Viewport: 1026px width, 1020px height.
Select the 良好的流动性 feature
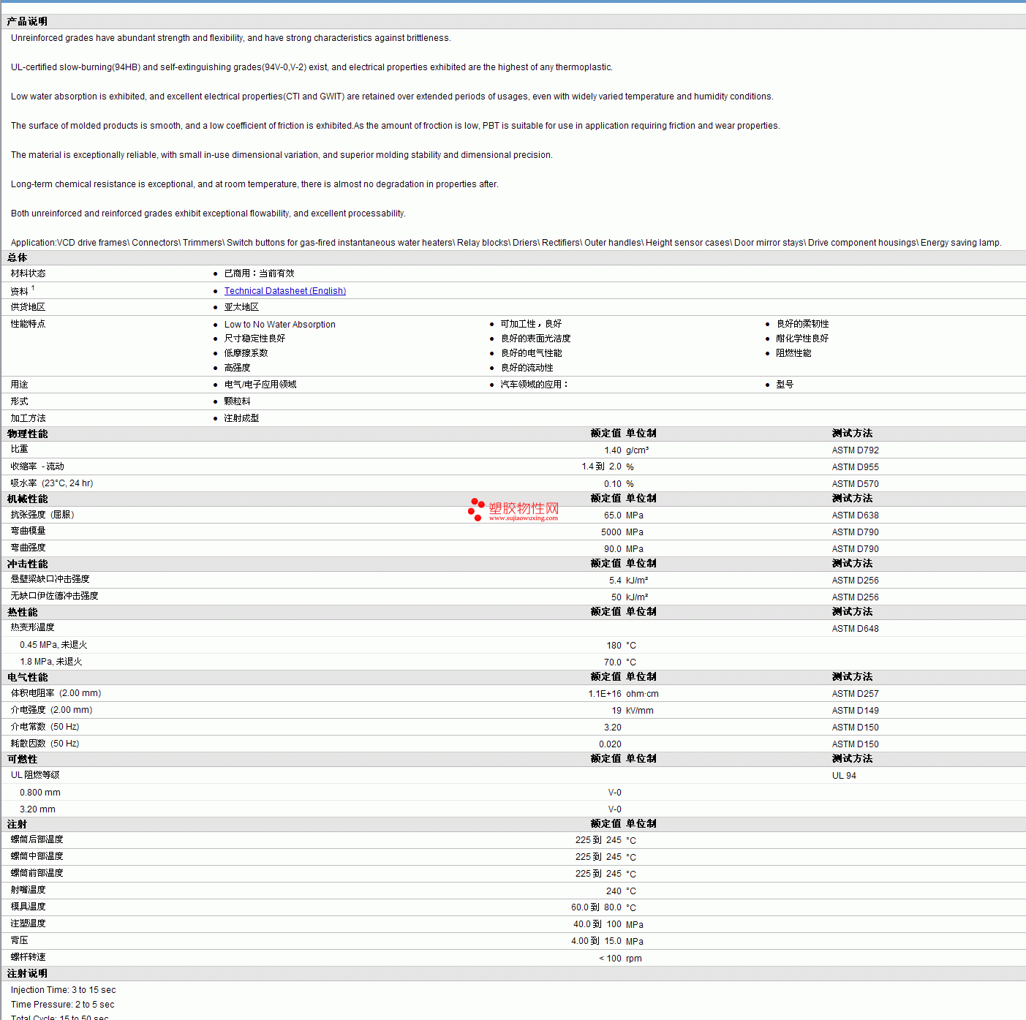point(527,368)
